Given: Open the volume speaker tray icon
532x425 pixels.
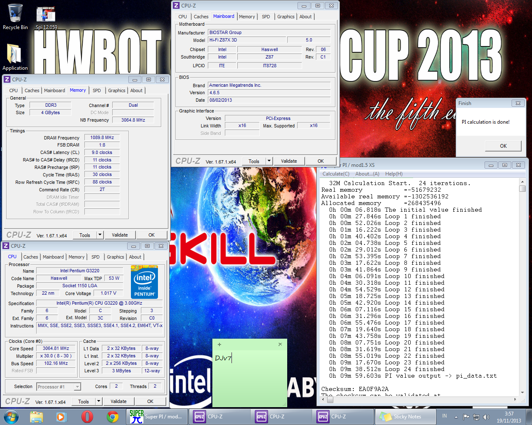Looking at the screenshot, I should 486,417.
